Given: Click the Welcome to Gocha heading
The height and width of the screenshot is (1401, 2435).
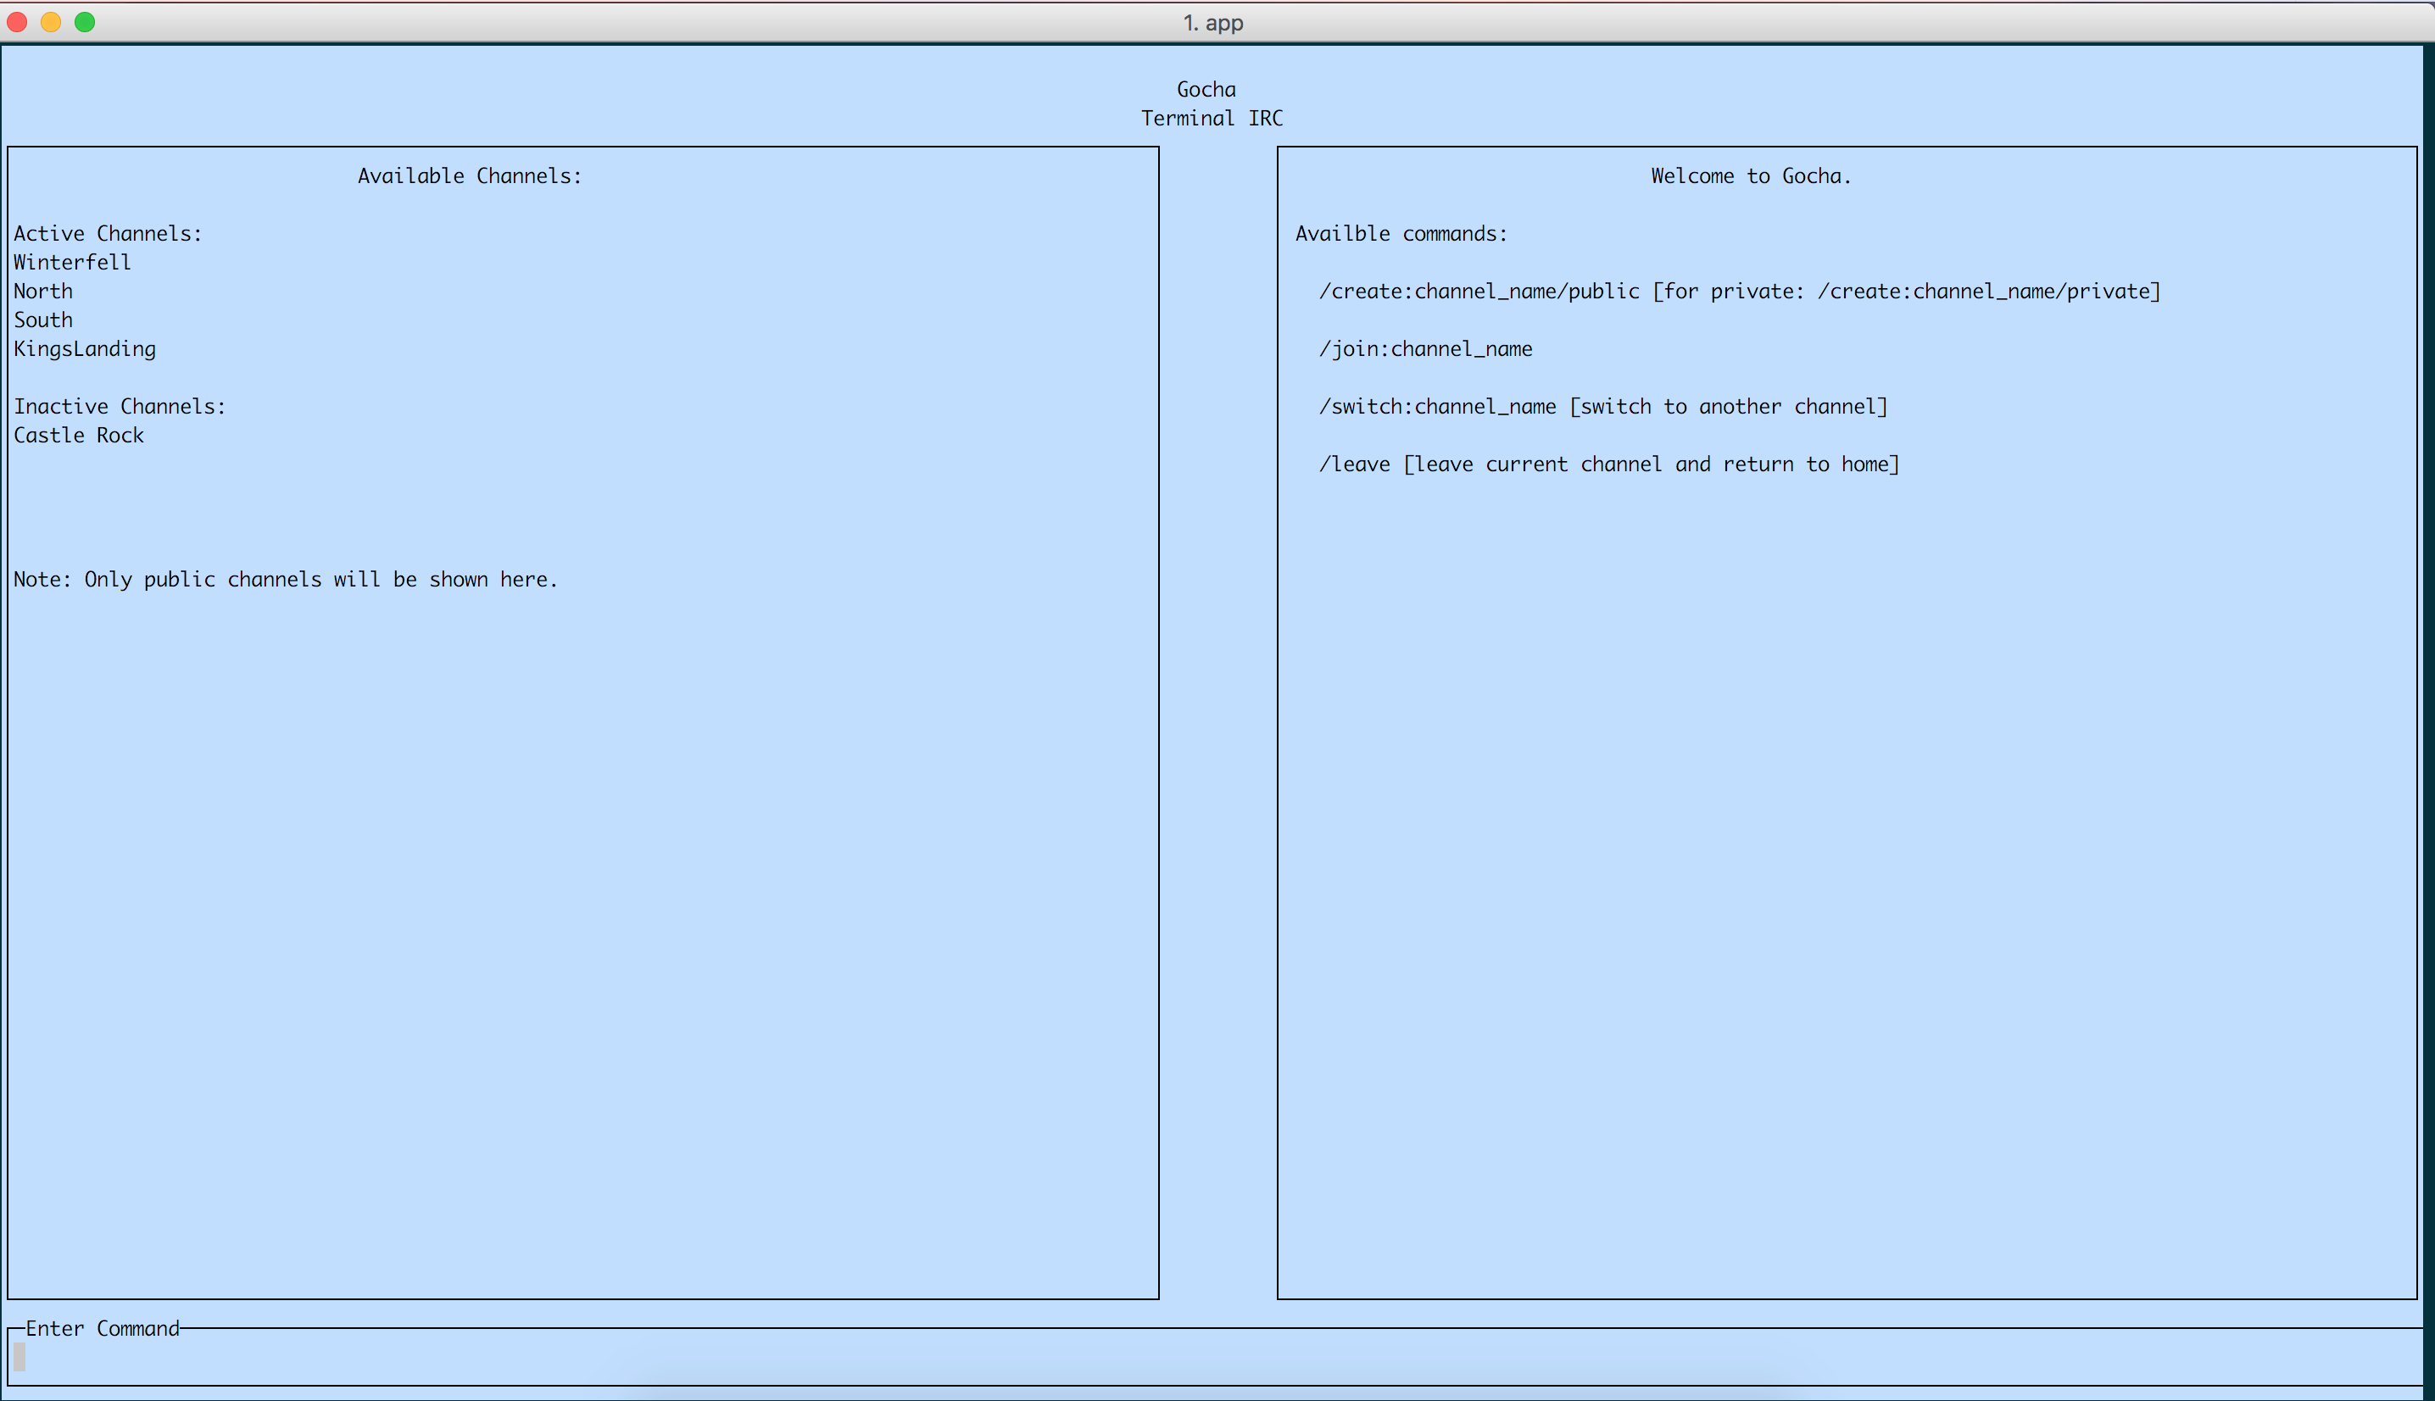Looking at the screenshot, I should [1751, 175].
